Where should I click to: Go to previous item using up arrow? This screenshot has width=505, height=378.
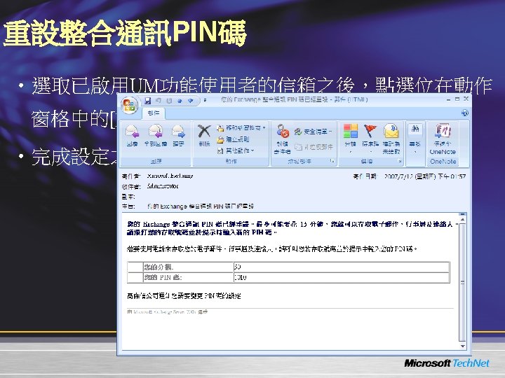pos(180,101)
